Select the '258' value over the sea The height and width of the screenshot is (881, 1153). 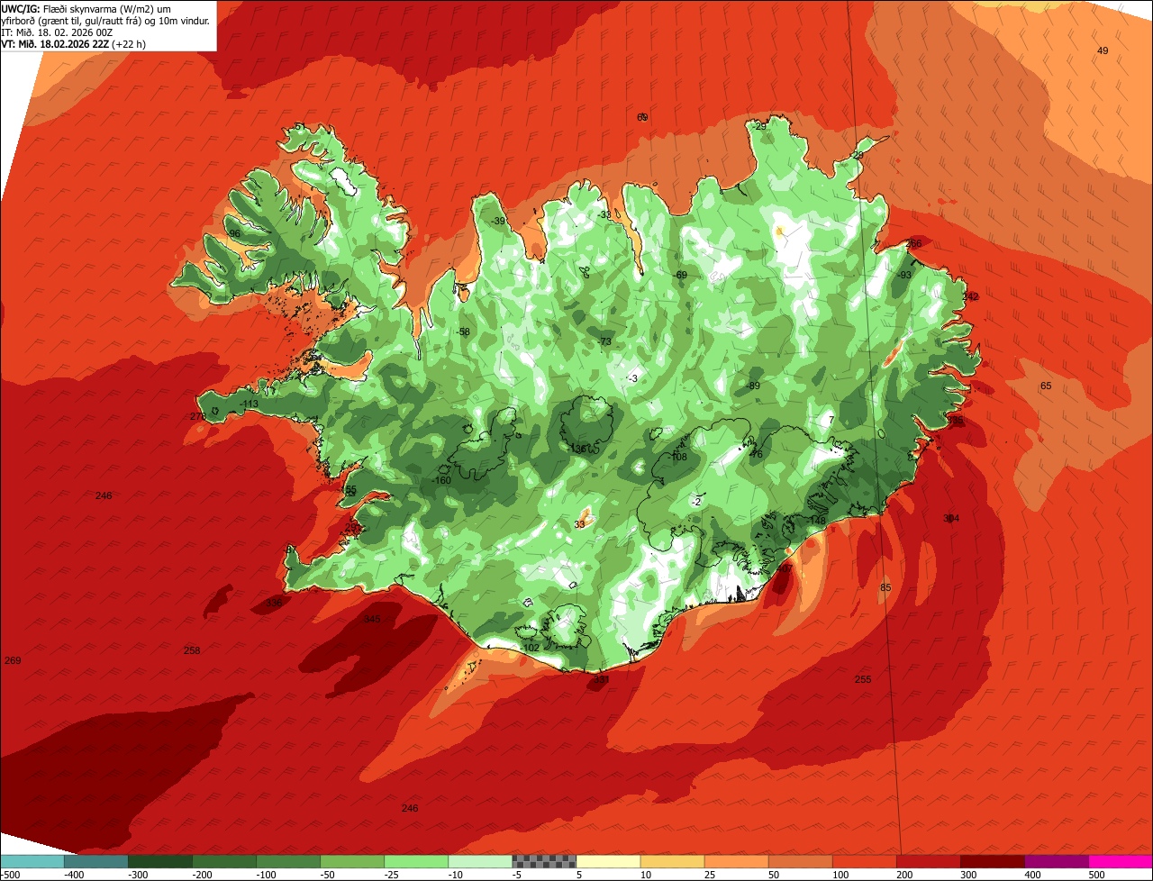click(x=192, y=650)
